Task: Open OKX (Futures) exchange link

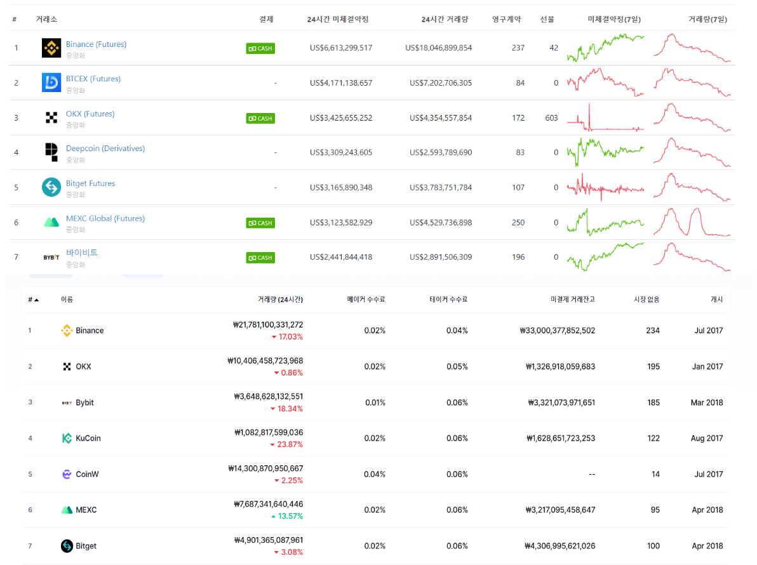Action: tap(90, 114)
